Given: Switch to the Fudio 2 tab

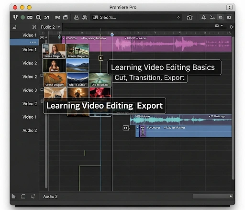Looking at the screenshot, I should [48, 27].
